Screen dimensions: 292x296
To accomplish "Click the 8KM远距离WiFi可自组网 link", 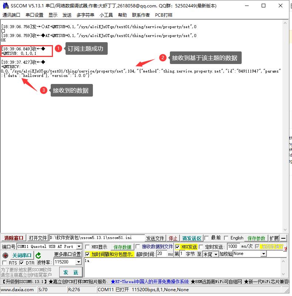I will tap(217, 282).
